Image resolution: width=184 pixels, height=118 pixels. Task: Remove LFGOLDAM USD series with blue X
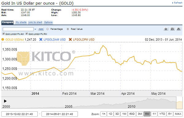(41, 40)
